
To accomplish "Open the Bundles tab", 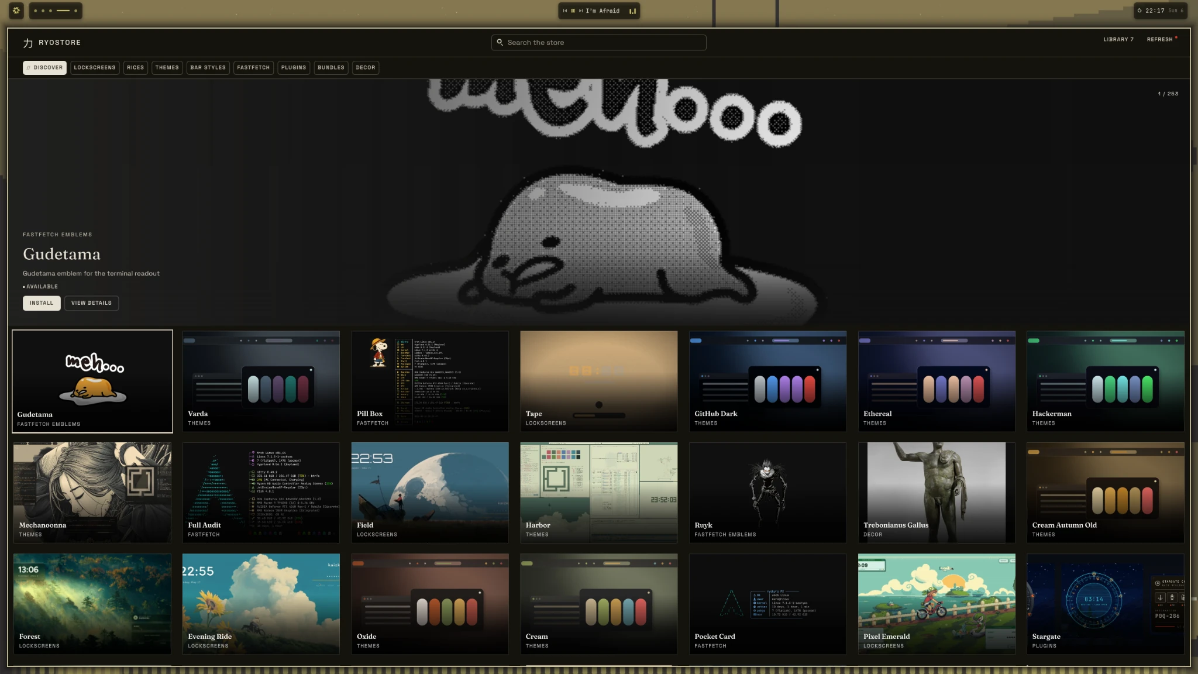I will pos(331,67).
